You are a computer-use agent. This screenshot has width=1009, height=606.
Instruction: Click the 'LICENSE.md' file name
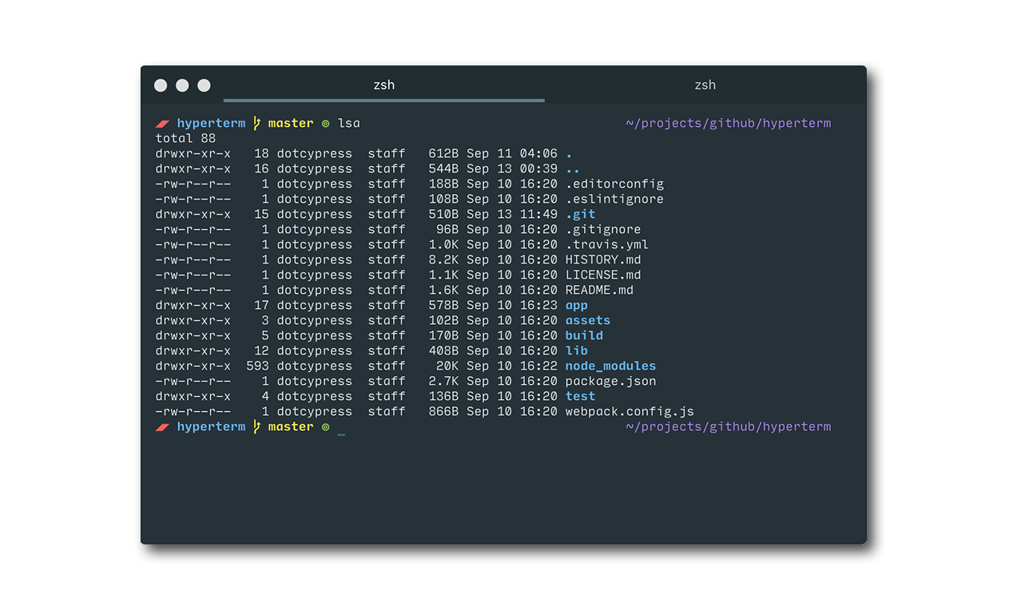[x=603, y=275]
